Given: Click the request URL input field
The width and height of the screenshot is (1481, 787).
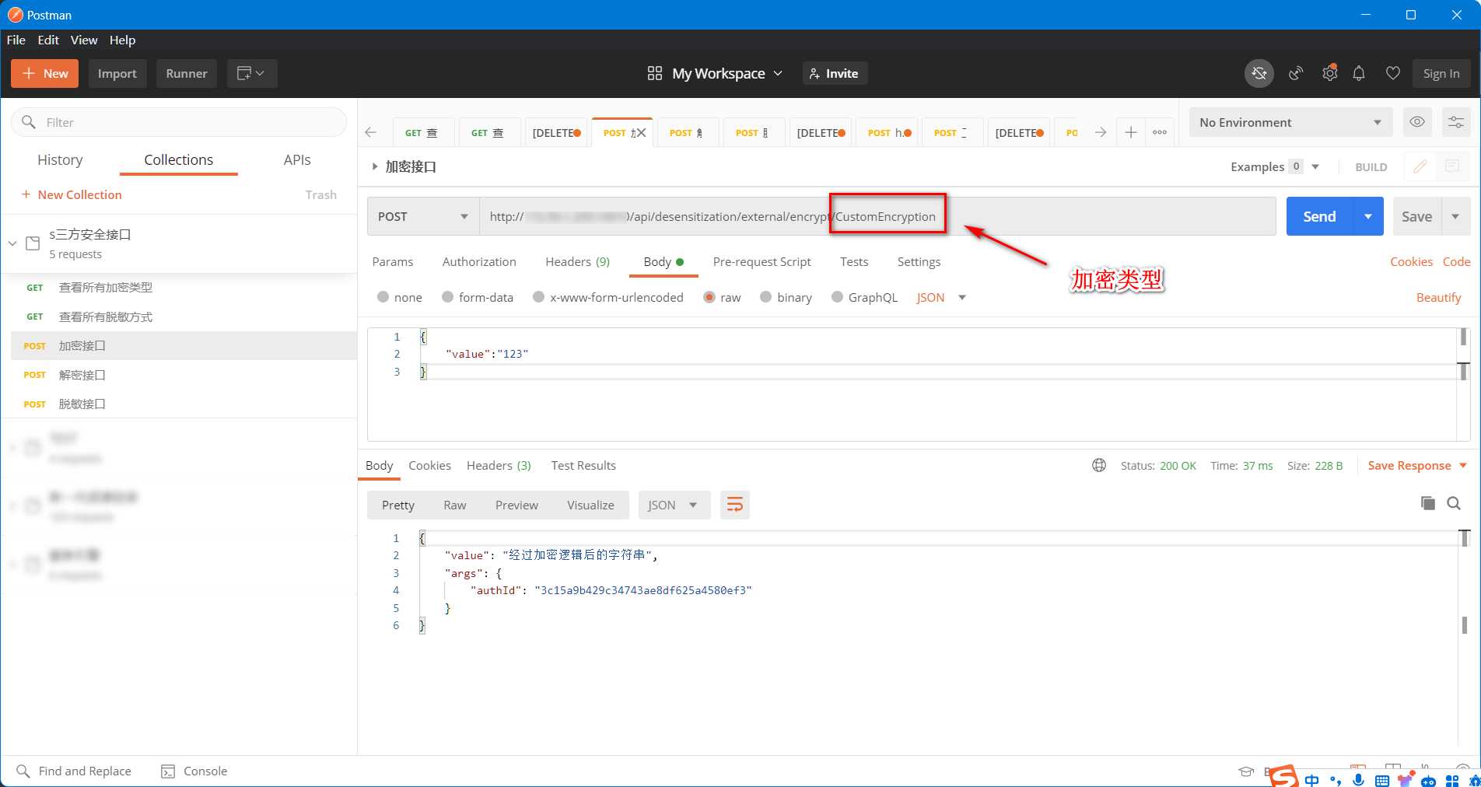Looking at the screenshot, I should 1089,217.
